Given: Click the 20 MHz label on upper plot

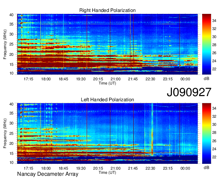Looking at the screenshot, I should (x=11, y=54).
